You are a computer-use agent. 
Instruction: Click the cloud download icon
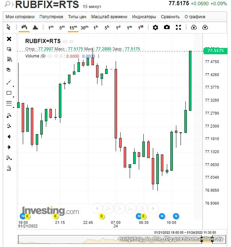click(x=193, y=27)
